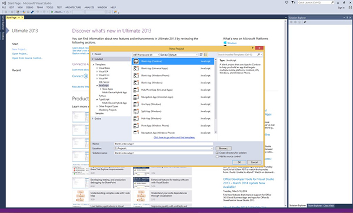Expand the Recent templates section
353x213 pixels.
click(93, 54)
